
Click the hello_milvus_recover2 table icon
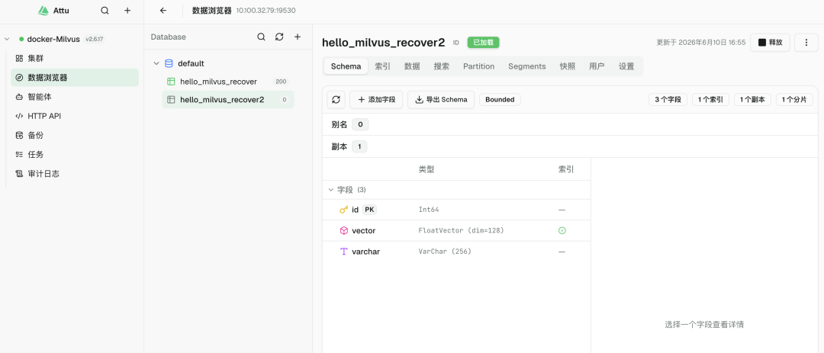coord(171,99)
